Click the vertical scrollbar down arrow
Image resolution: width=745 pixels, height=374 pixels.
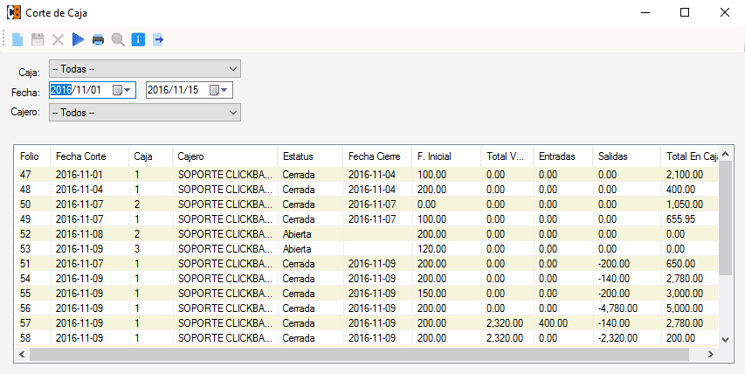click(725, 339)
